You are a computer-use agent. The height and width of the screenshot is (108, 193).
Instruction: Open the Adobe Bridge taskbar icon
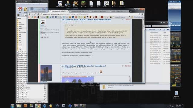click(25, 106)
